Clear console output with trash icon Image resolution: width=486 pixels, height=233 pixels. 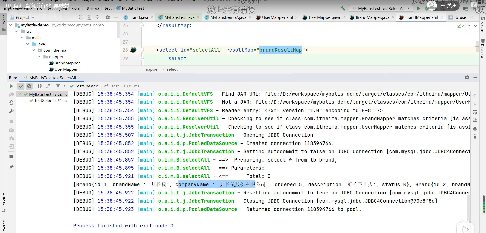(475, 137)
